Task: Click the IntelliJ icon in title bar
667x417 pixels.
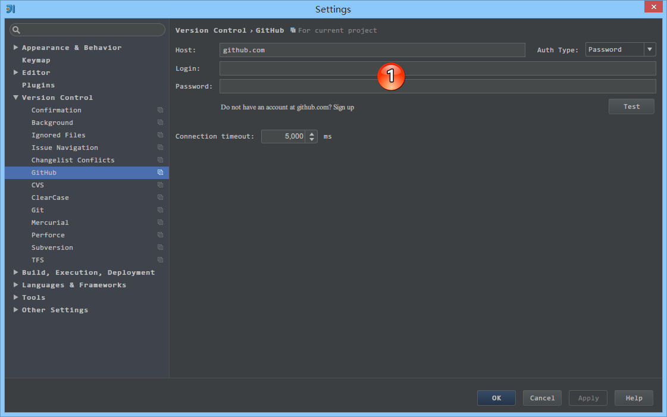Action: (11, 8)
